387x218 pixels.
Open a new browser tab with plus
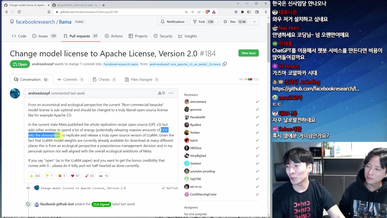(104, 5)
